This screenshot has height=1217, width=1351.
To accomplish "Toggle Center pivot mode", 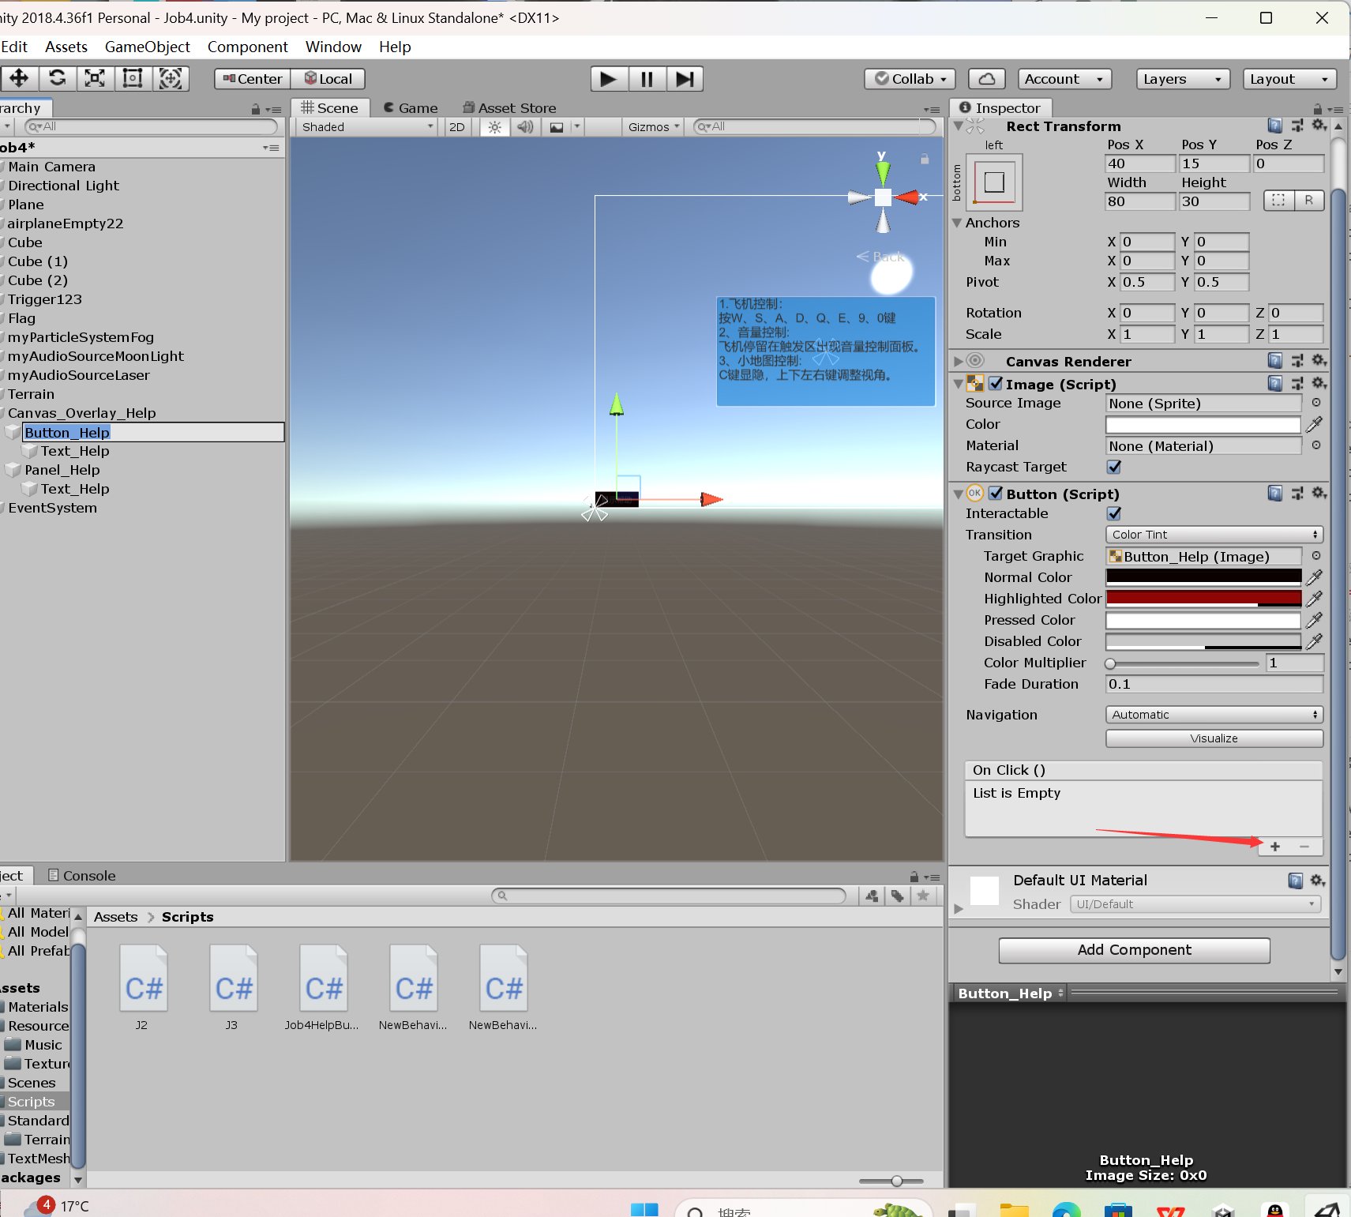I will (x=253, y=79).
